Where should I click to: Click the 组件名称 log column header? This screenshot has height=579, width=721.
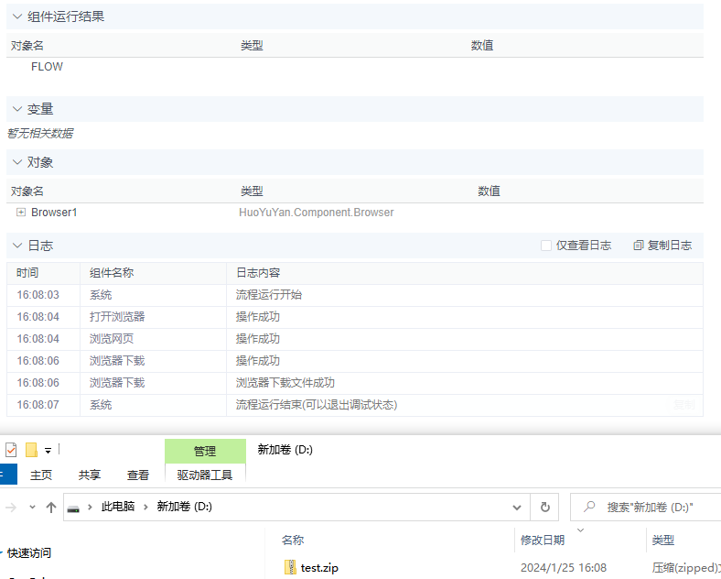pyautogui.click(x=112, y=272)
